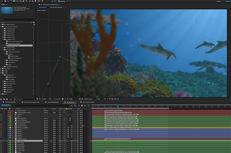Open the composition mini-flowchart in timeline

coord(71,105)
